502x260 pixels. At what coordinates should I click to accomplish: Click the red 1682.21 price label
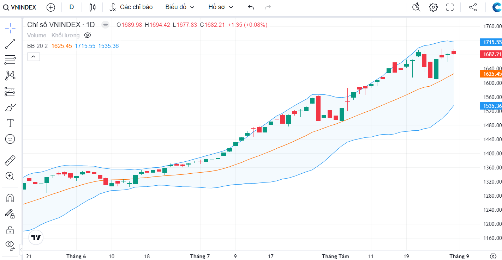point(491,54)
